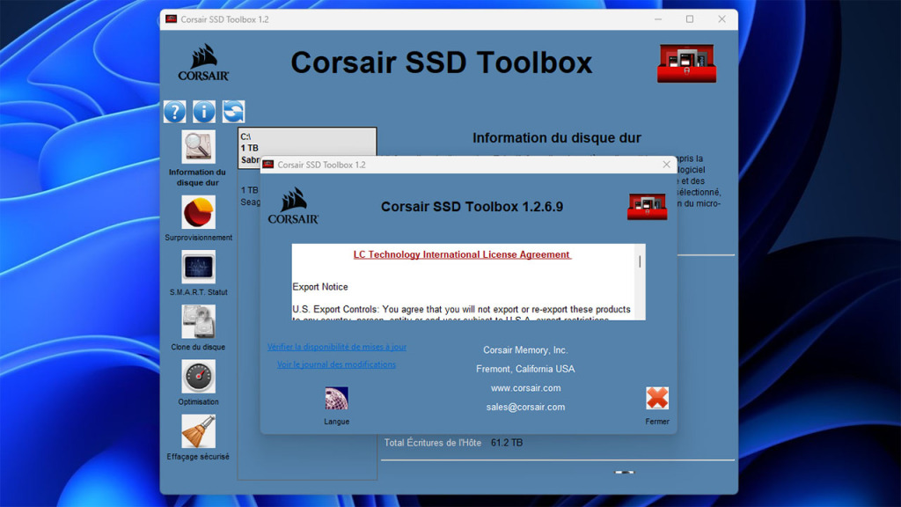Select the C:\ 1 TB drive entry

(307, 148)
